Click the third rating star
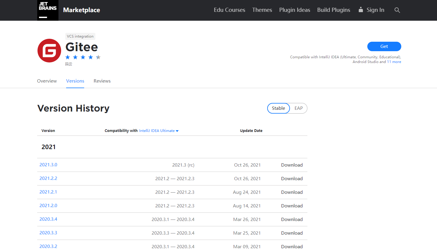The image size is (437, 250). pos(83,57)
